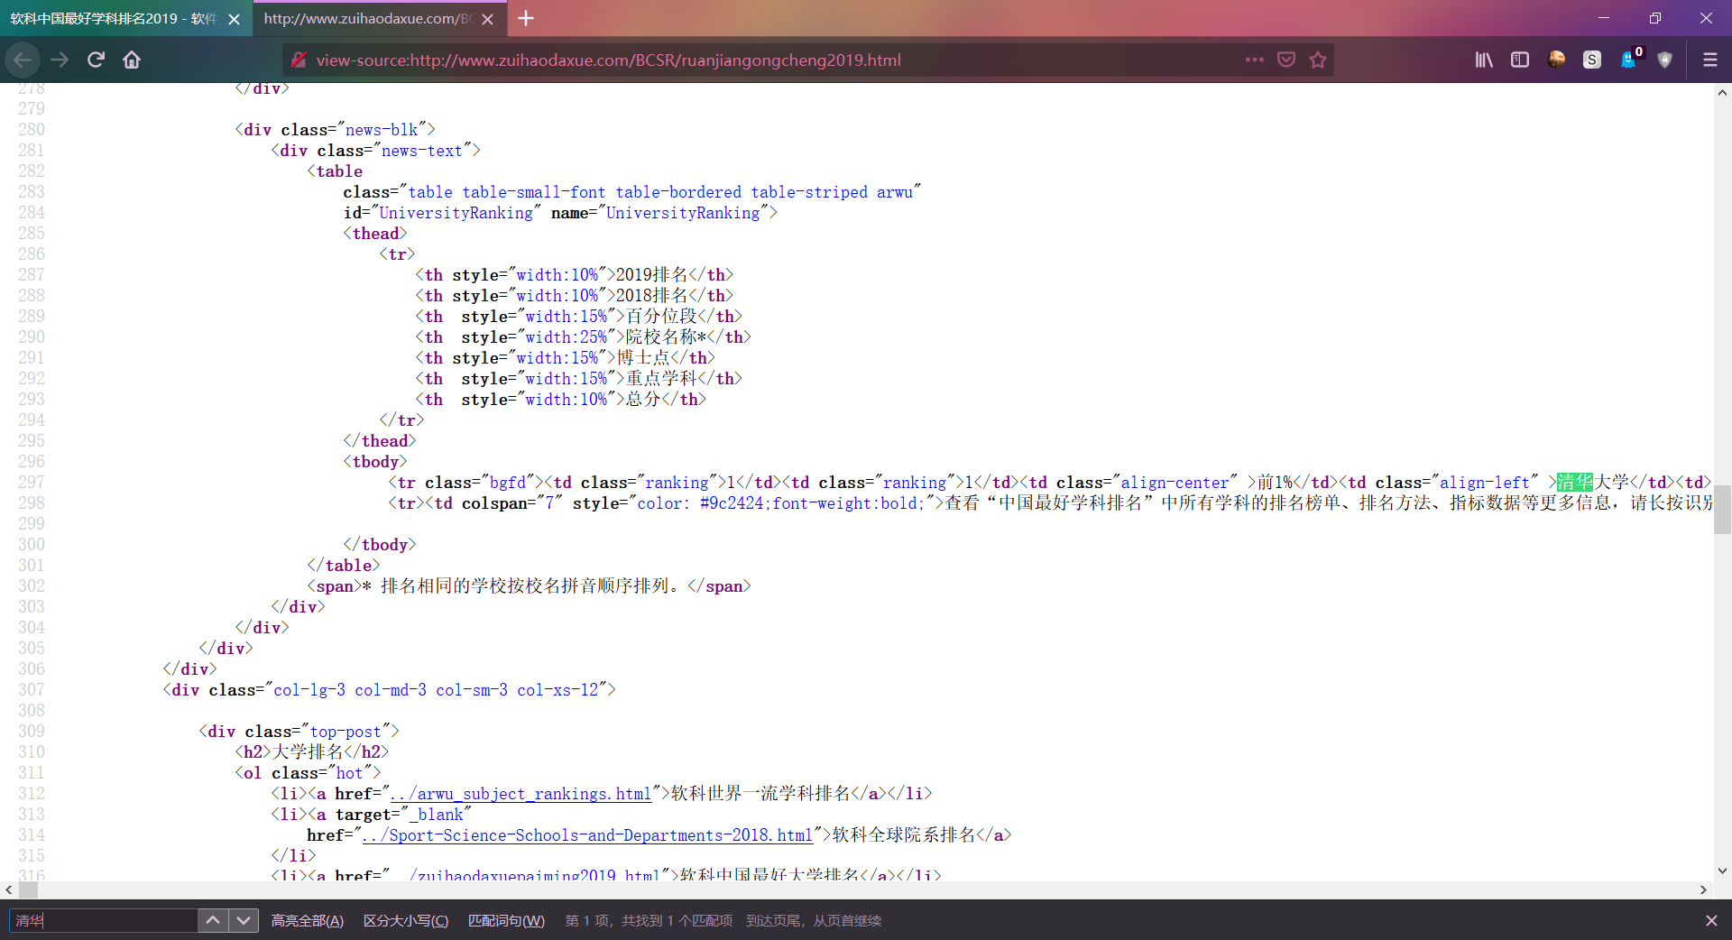Screen dimensions: 1732x940
Task: Click scroll up arrow of vertical scrollbar
Action: [x=1722, y=92]
